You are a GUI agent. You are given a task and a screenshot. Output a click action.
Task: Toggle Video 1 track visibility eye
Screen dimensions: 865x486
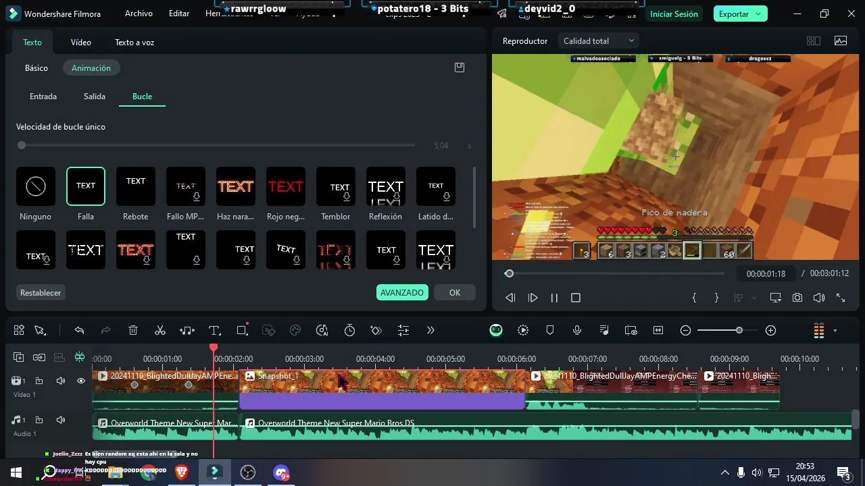click(81, 381)
